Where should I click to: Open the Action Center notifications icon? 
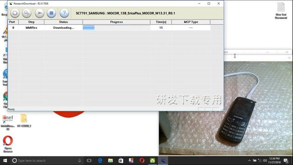[x=286, y=160]
